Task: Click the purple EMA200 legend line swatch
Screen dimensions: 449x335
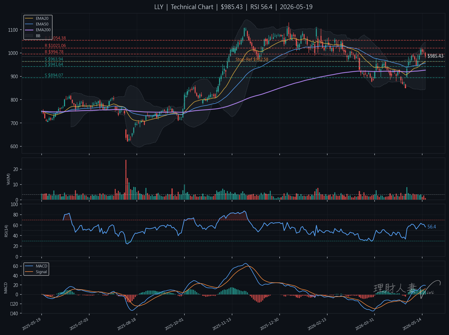Action: tap(29, 30)
